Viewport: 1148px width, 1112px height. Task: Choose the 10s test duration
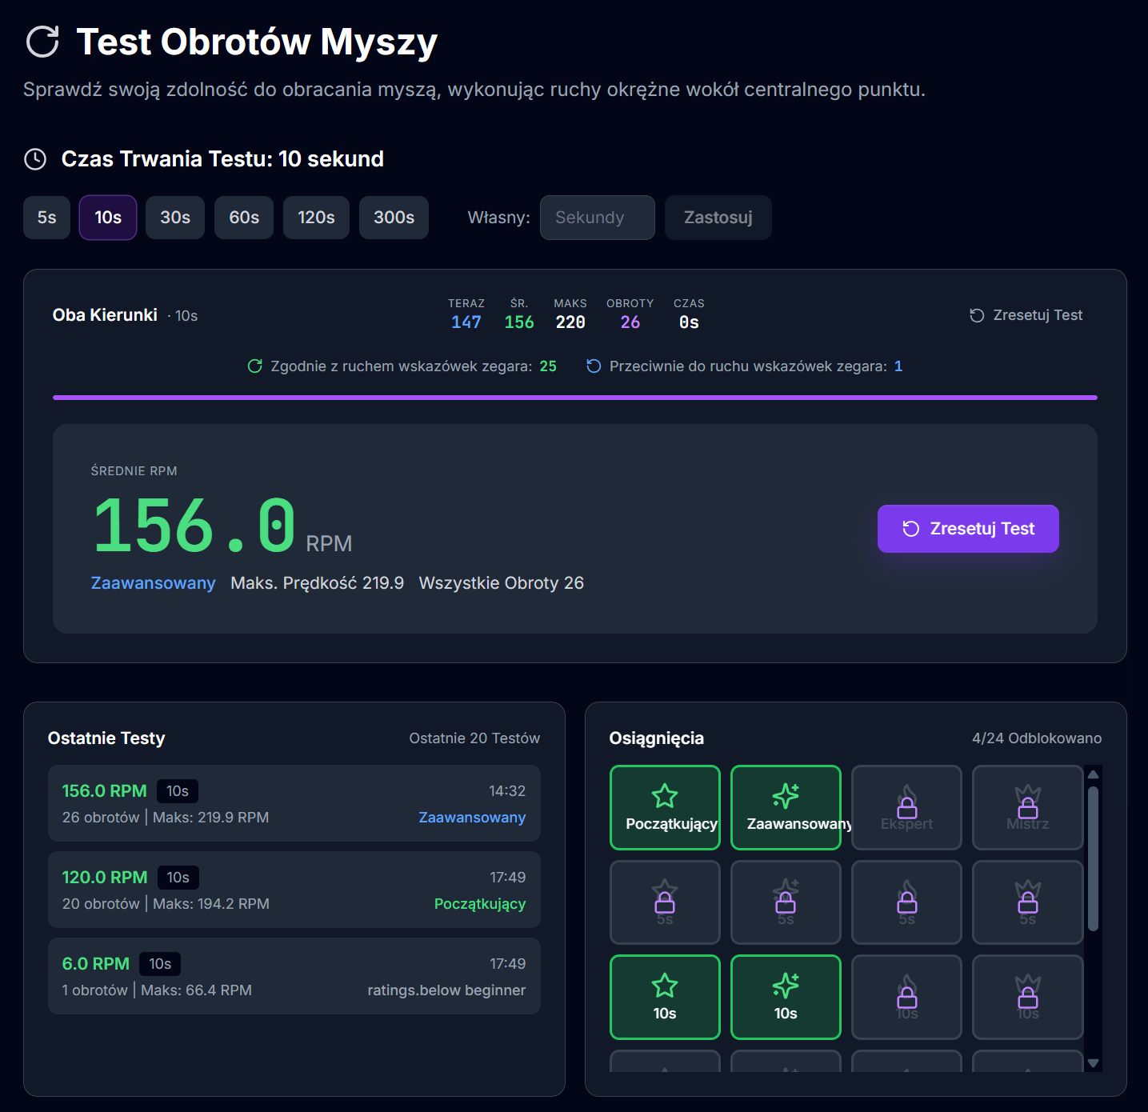108,218
